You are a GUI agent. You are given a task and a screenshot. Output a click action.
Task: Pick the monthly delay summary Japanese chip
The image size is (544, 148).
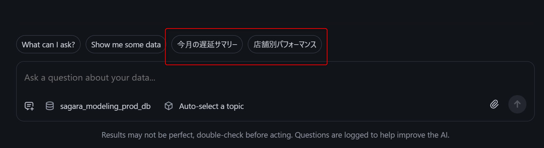[x=207, y=45]
